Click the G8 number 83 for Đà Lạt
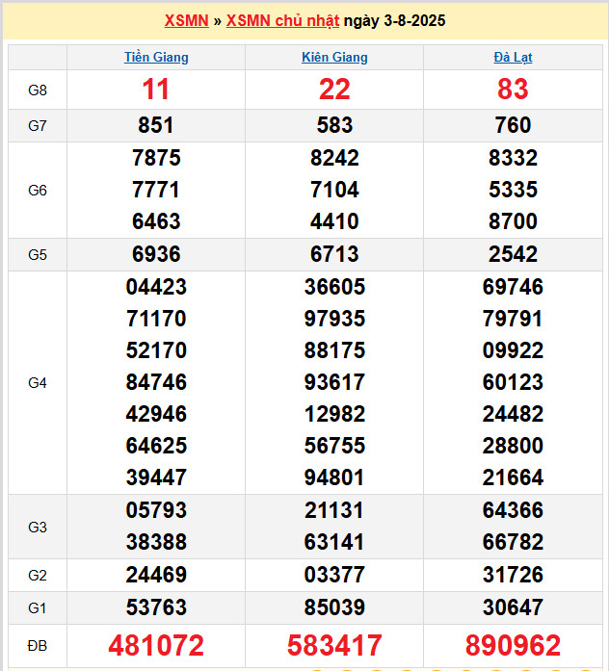The width and height of the screenshot is (609, 671). coord(513,90)
